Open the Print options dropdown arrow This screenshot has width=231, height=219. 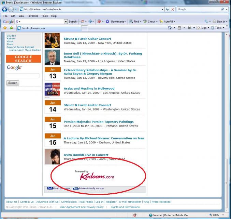(194, 28)
